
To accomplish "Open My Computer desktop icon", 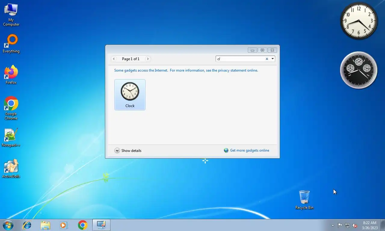I will [11, 15].
